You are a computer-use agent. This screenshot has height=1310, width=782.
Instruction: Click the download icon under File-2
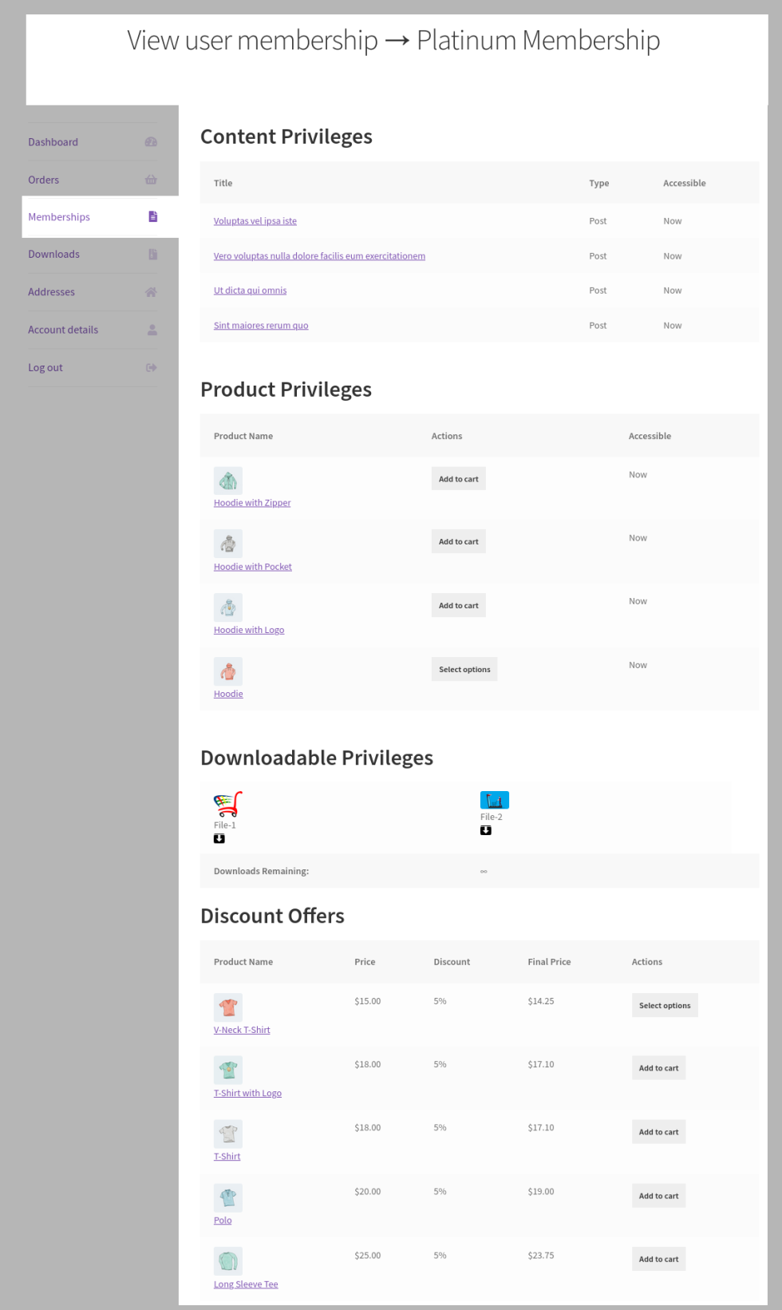pos(486,831)
